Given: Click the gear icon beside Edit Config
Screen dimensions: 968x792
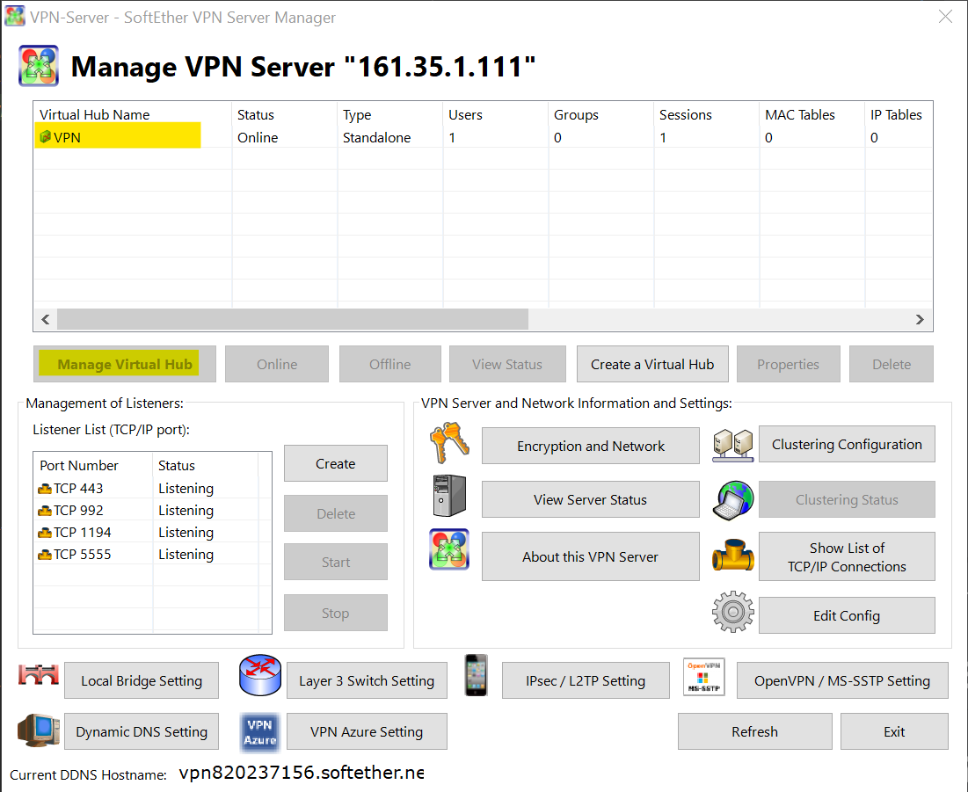Looking at the screenshot, I should [x=732, y=612].
